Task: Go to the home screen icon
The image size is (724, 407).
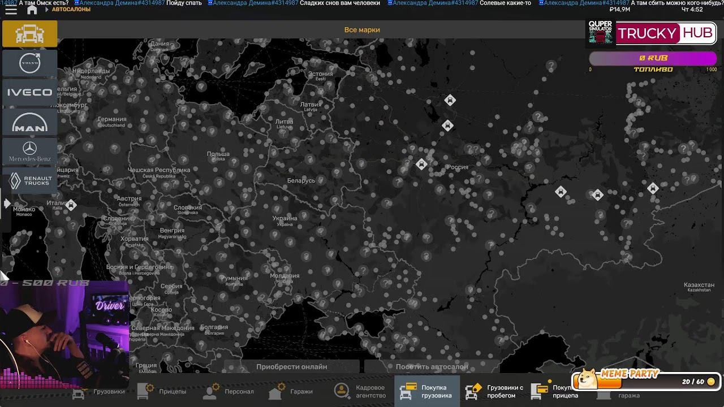Action: pos(32,10)
